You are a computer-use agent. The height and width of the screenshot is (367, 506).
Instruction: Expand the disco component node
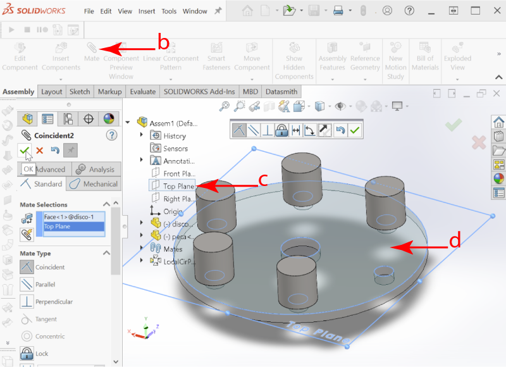[x=141, y=222]
